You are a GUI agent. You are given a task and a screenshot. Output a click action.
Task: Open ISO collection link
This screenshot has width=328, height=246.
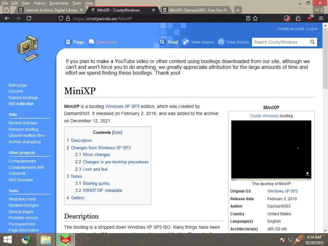coord(21,103)
